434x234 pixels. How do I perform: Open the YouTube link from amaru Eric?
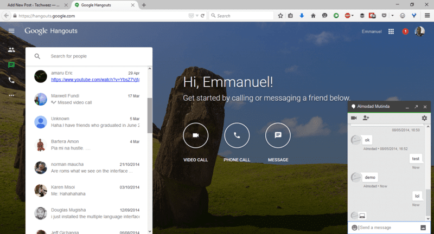click(x=95, y=80)
